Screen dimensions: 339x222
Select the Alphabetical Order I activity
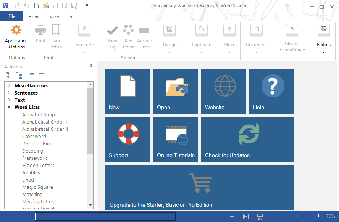(45, 122)
